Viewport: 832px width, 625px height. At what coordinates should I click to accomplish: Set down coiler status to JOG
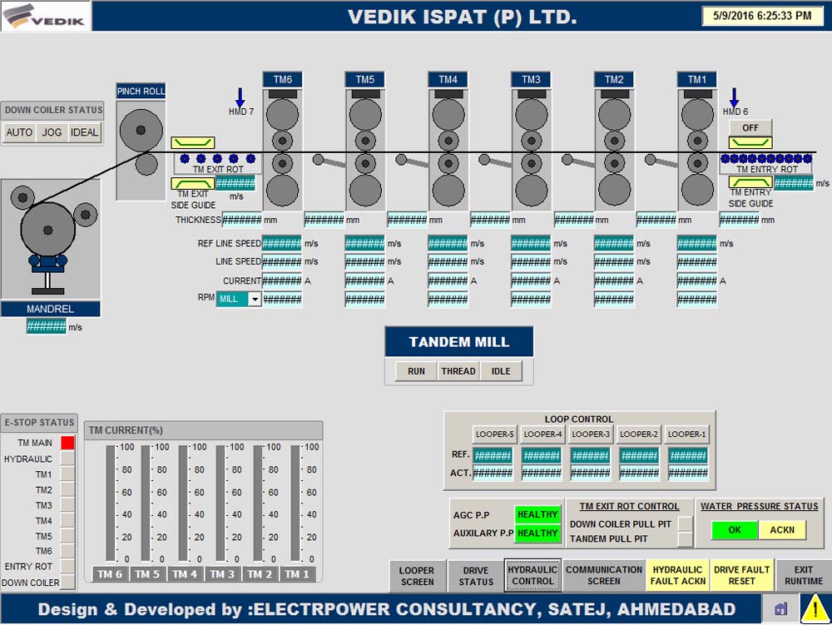52,132
